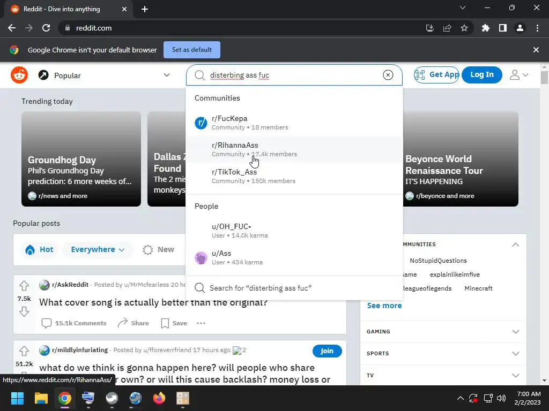
Task: Click Search for "disterbing ass fuc" option
Action: pyautogui.click(x=294, y=288)
